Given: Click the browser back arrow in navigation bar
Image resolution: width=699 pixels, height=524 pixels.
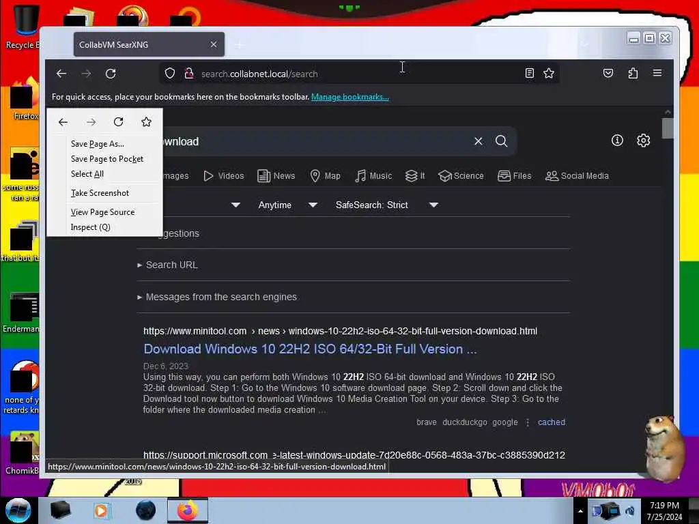Looking at the screenshot, I should click(61, 74).
